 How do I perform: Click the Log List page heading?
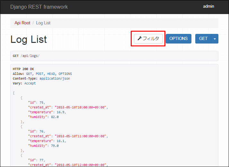point(29,39)
